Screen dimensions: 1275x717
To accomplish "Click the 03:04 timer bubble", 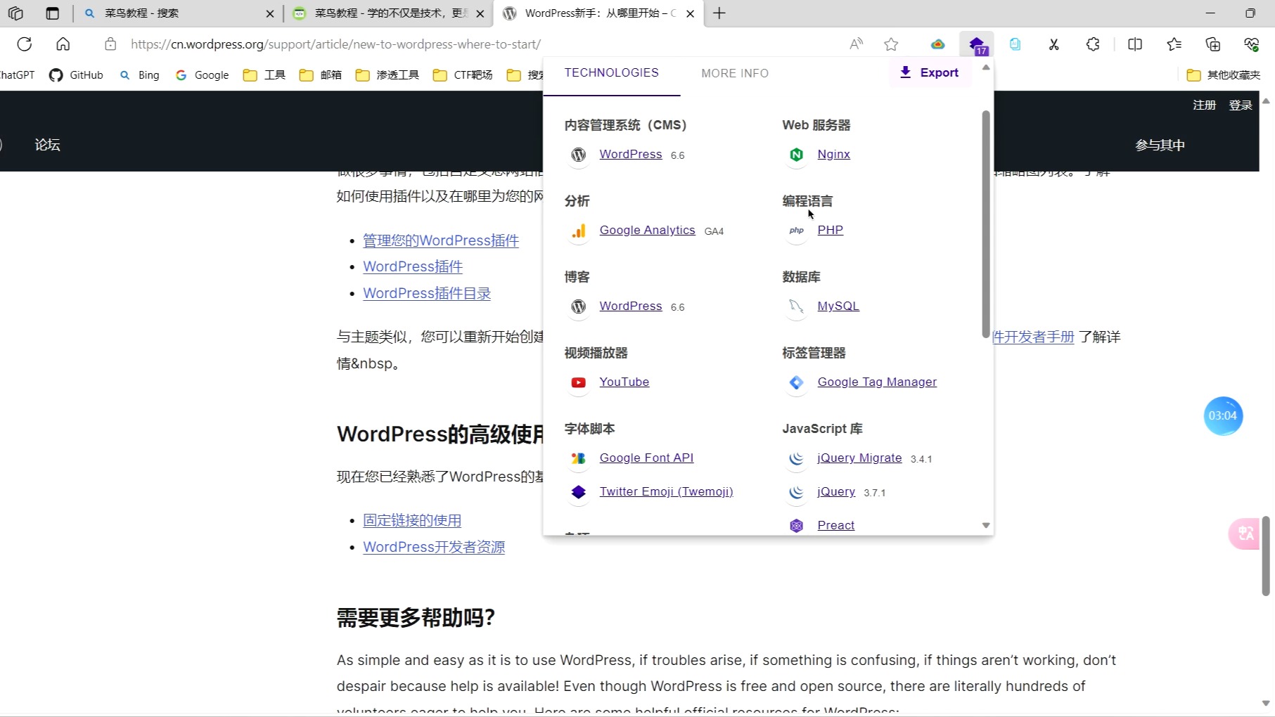I will 1223,415.
